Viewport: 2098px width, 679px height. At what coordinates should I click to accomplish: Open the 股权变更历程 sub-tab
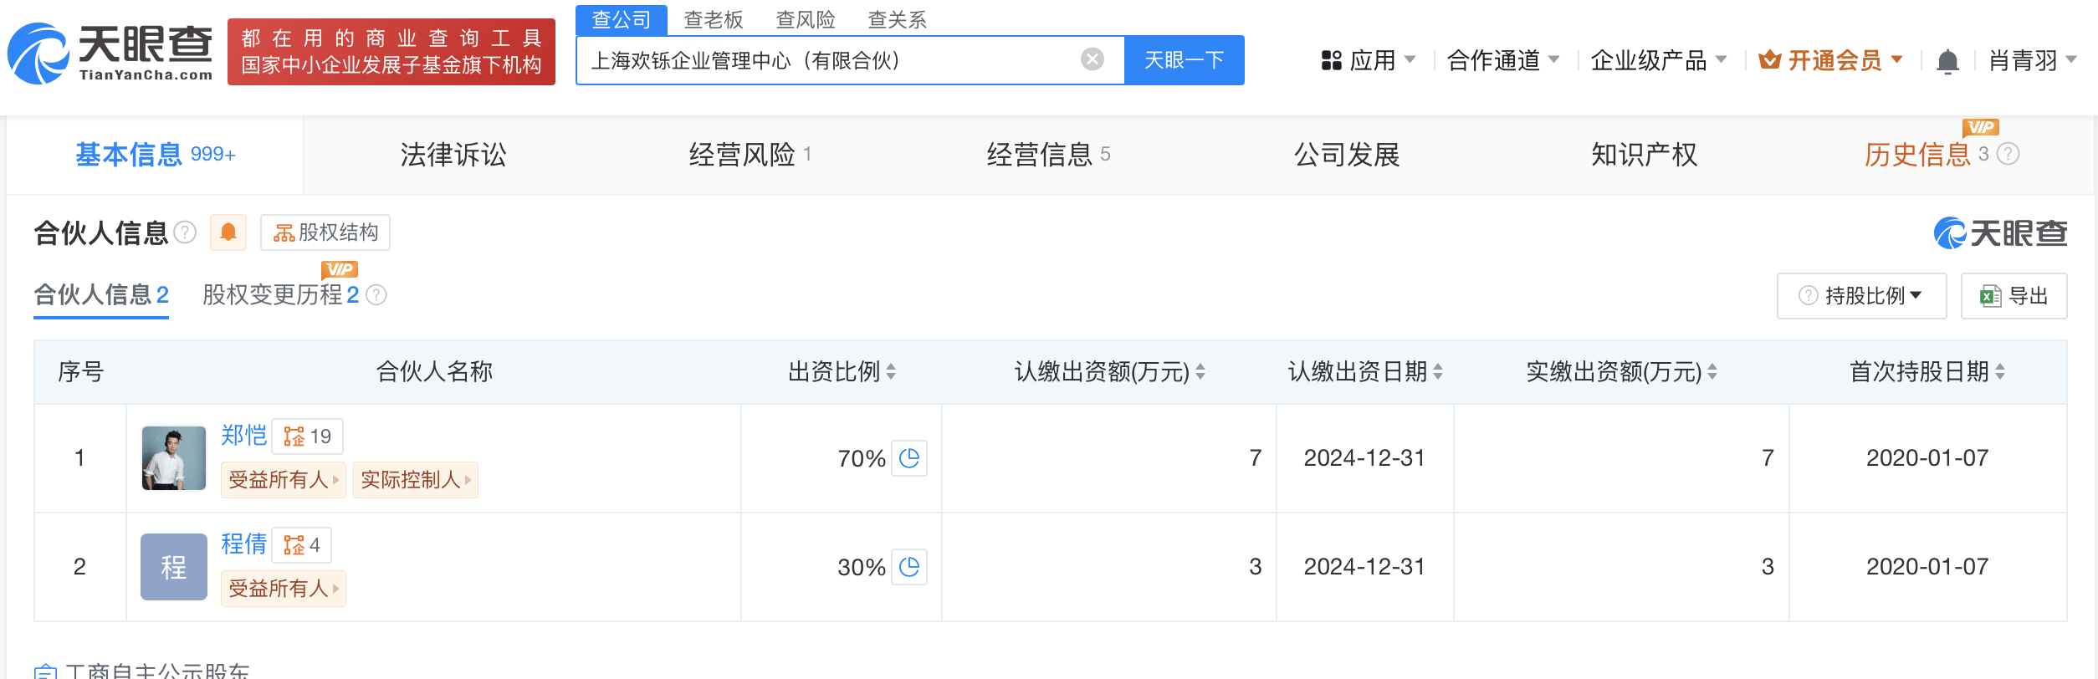coord(280,295)
